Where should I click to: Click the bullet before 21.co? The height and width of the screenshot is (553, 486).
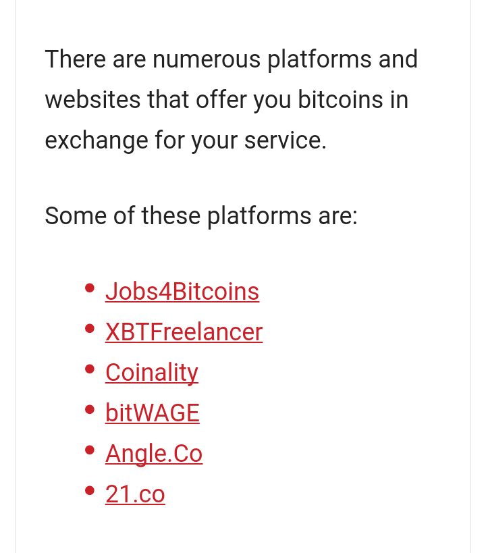click(x=90, y=491)
